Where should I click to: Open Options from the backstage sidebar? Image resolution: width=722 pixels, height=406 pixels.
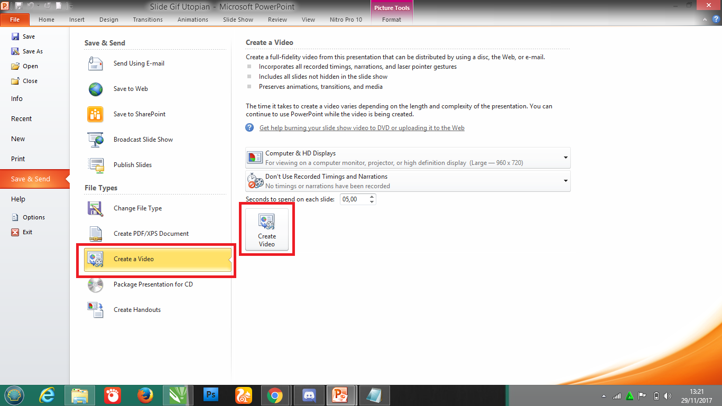pos(28,217)
